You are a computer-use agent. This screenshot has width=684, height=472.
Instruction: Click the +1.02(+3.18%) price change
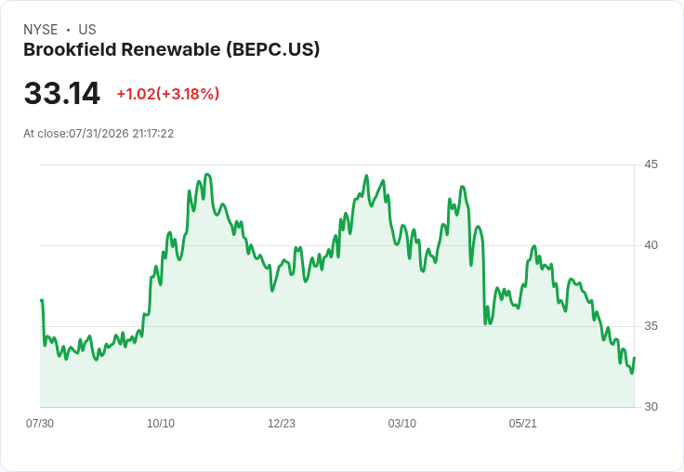point(168,94)
